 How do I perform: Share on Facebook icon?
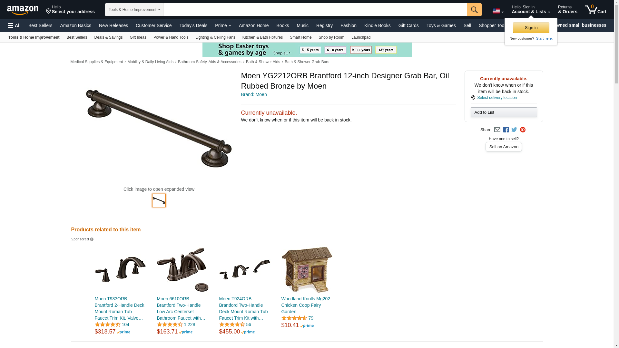(x=506, y=130)
